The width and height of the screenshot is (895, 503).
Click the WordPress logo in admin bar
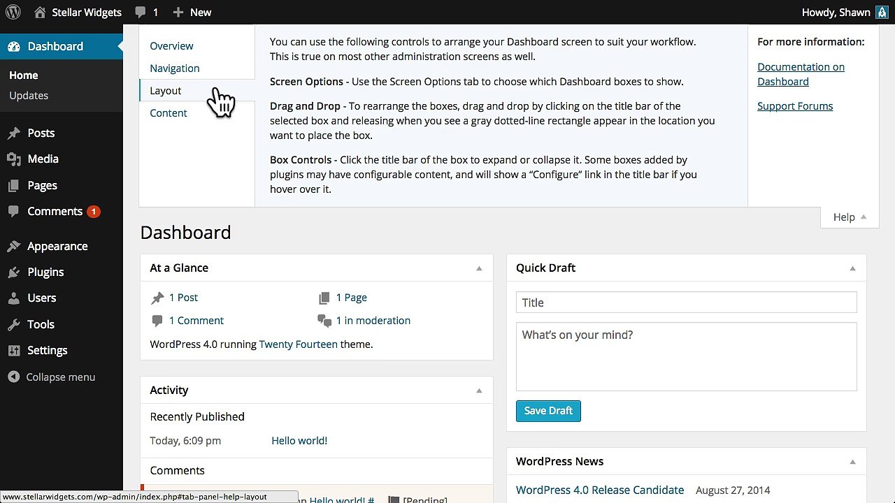pyautogui.click(x=13, y=12)
